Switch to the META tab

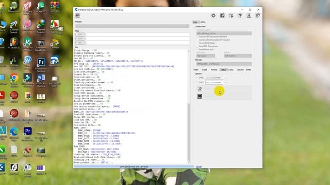[x=203, y=22]
